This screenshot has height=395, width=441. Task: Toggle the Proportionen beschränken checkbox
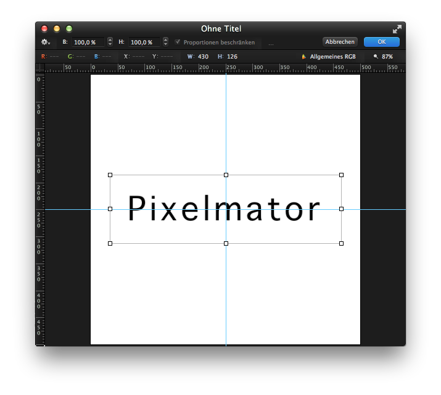pyautogui.click(x=178, y=42)
